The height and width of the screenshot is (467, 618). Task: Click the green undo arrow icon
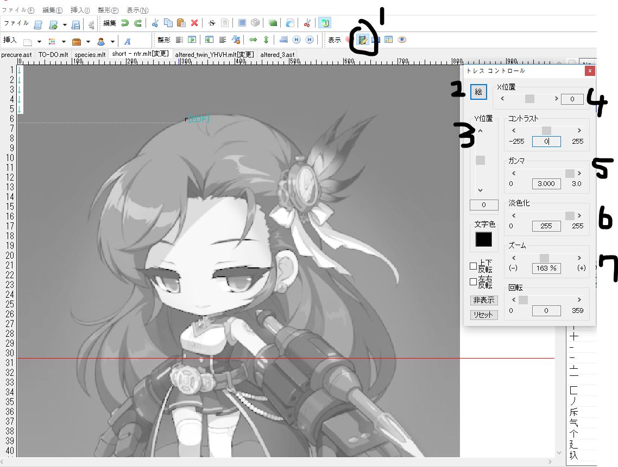(x=125, y=23)
